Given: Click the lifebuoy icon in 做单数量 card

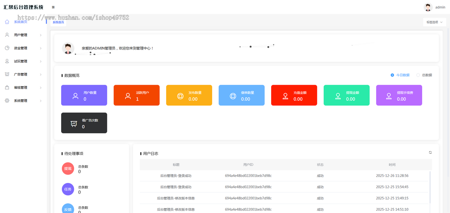Looking at the screenshot, I should pos(233,96).
